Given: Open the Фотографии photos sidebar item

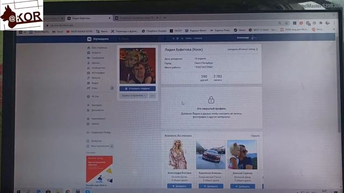Looking at the screenshot, I should [96, 73].
